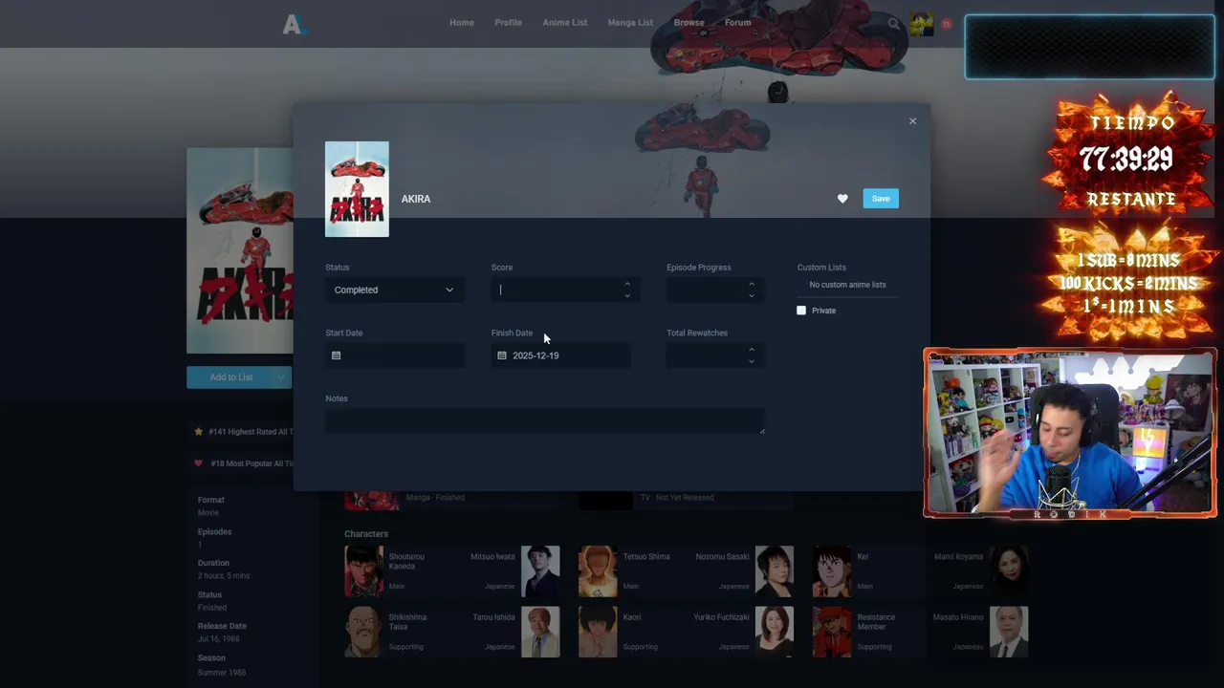1224x688 pixels.
Task: Click the Start Date calendar icon
Action: pyautogui.click(x=336, y=355)
